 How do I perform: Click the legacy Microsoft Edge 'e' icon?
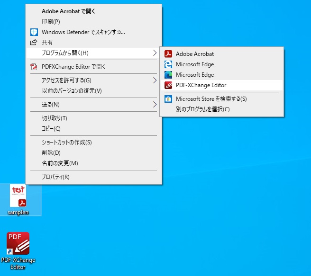click(x=168, y=64)
